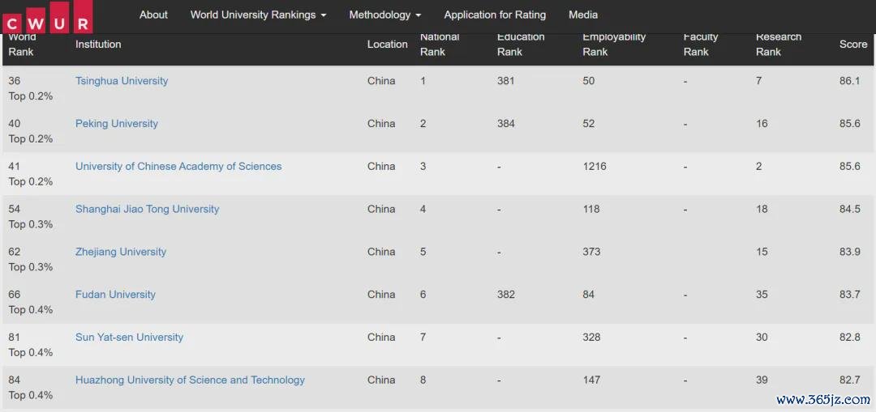Open Shanghai Jiao Tong University link
Screen dimensions: 876x412
pos(147,210)
